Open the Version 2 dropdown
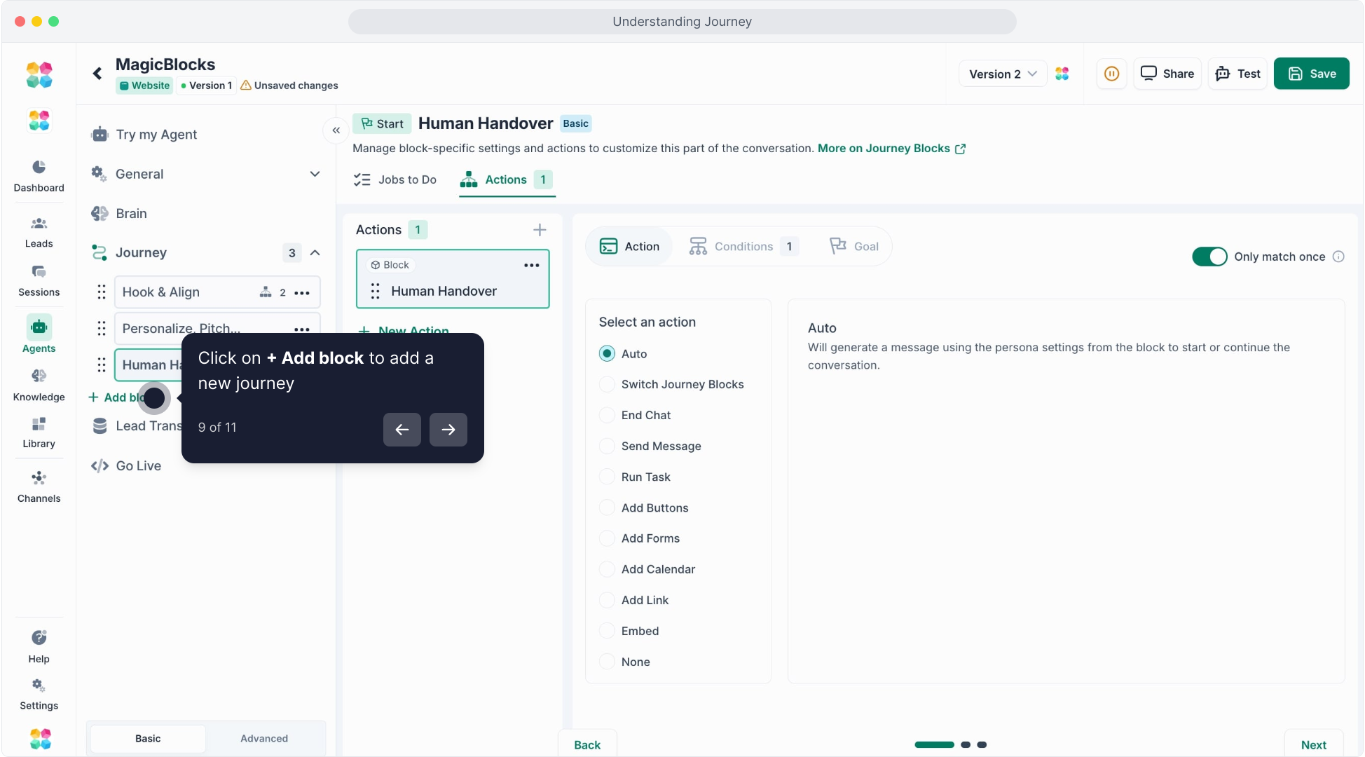Viewport: 1365px width, 757px height. point(1002,74)
